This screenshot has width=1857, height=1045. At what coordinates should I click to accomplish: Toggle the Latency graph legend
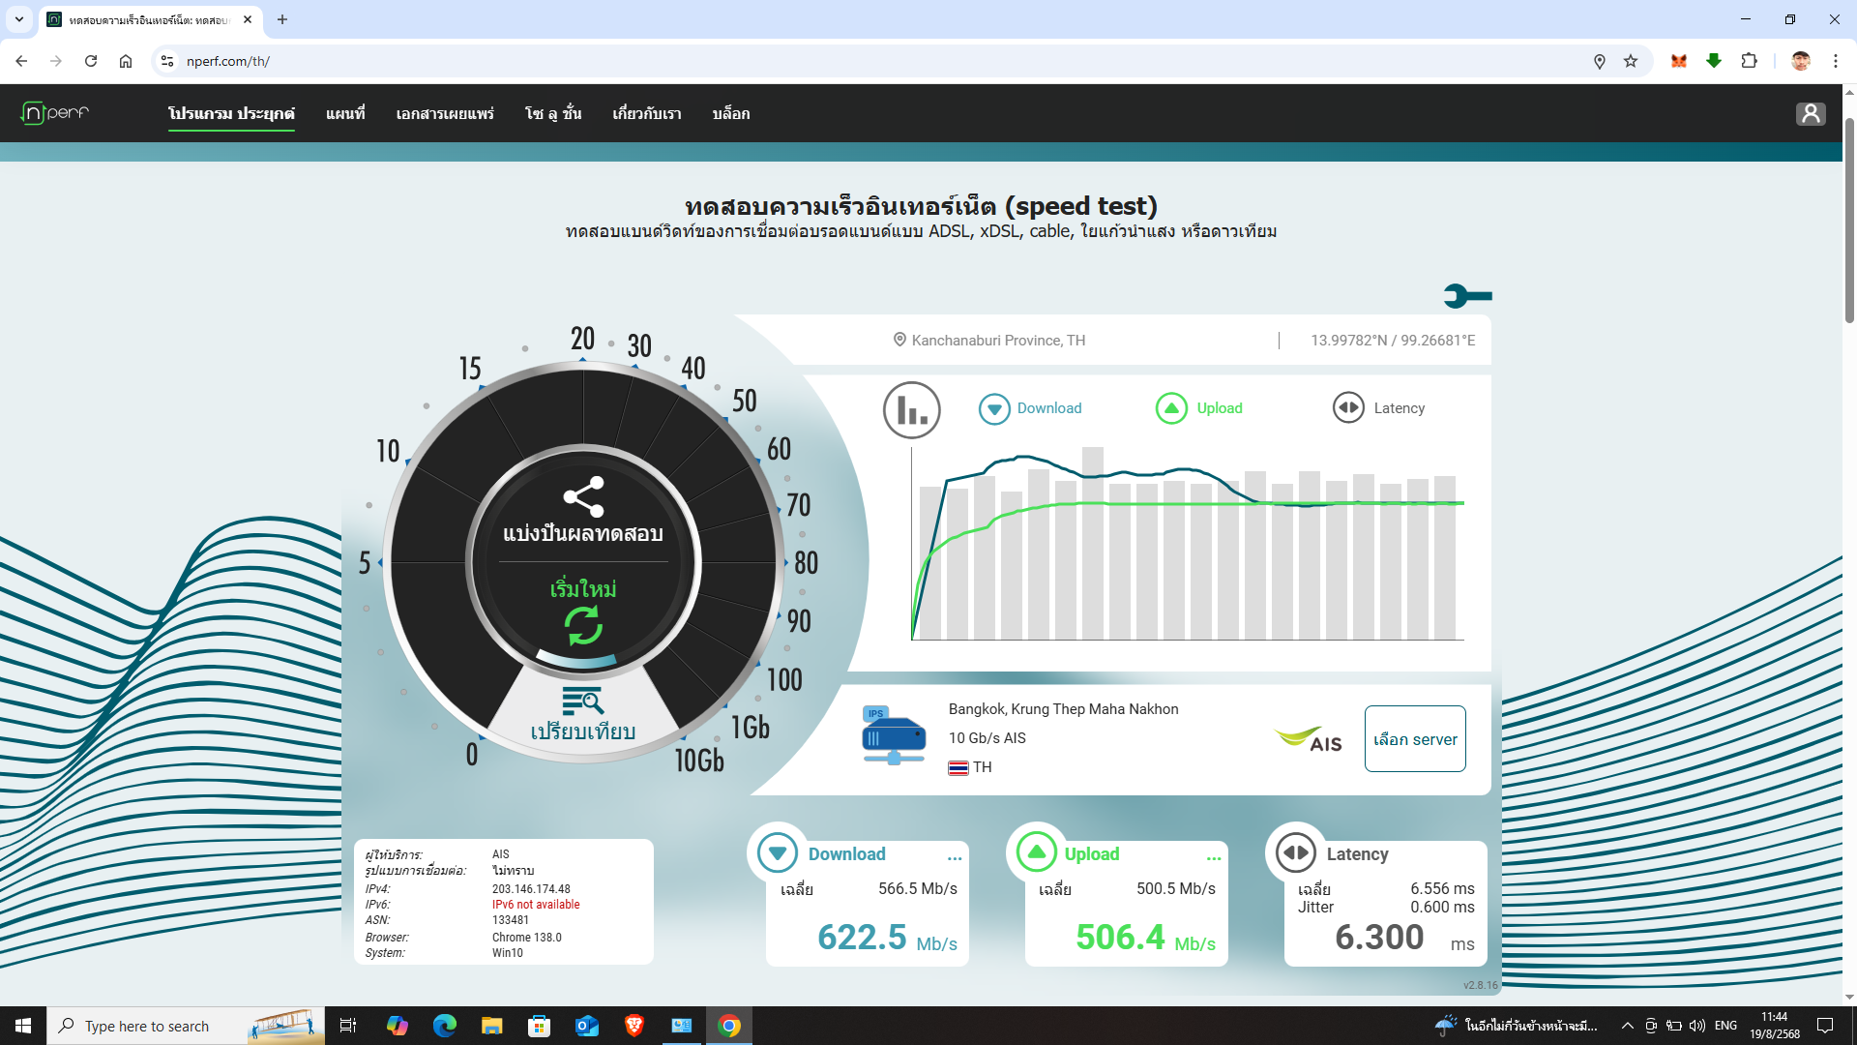pyautogui.click(x=1378, y=408)
